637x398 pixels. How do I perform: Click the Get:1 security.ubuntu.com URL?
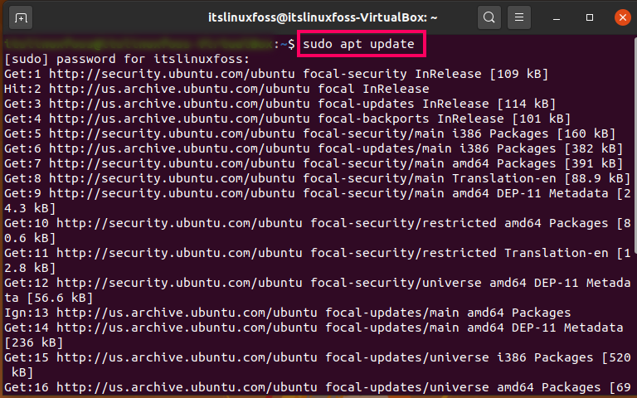(172, 74)
